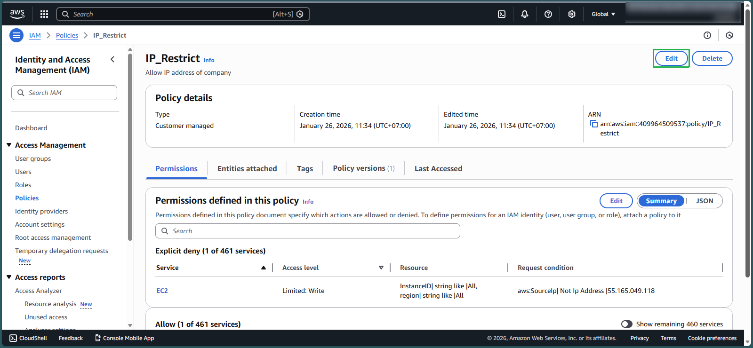The height and width of the screenshot is (348, 753).
Task: Click the top Edit policy button
Action: [671, 58]
